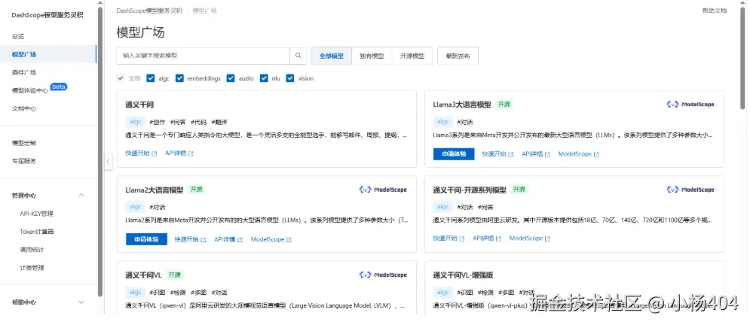Open 调用统计 in the sidebar
This screenshot has height=325, width=750.
click(32, 250)
